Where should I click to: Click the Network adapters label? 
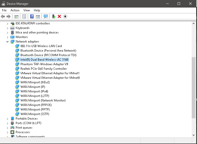point(27,42)
